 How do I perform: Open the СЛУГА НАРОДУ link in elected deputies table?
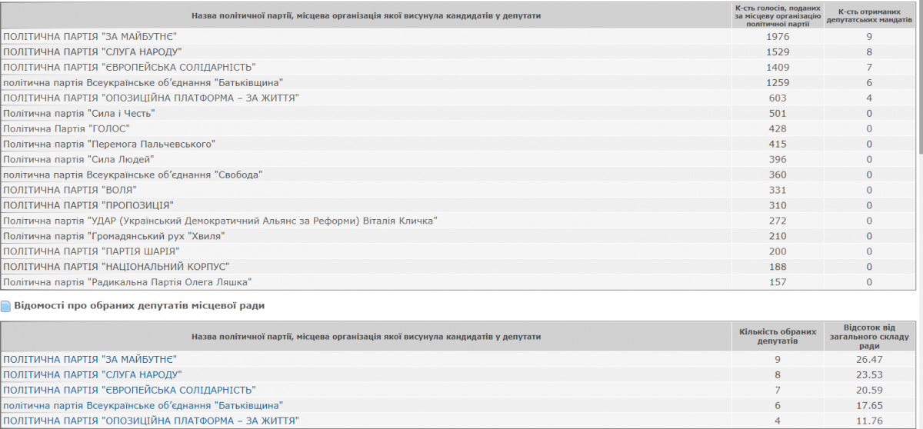point(92,374)
